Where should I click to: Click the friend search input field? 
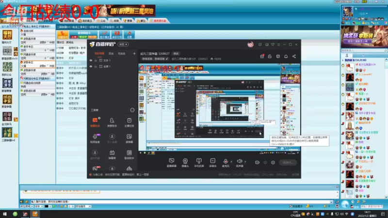(363, 50)
